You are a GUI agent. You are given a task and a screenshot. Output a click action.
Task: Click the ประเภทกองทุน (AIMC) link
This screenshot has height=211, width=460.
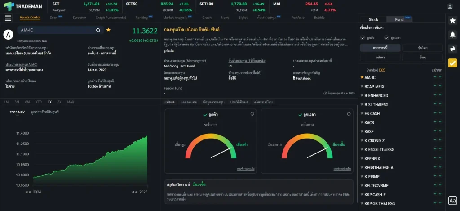(22, 64)
